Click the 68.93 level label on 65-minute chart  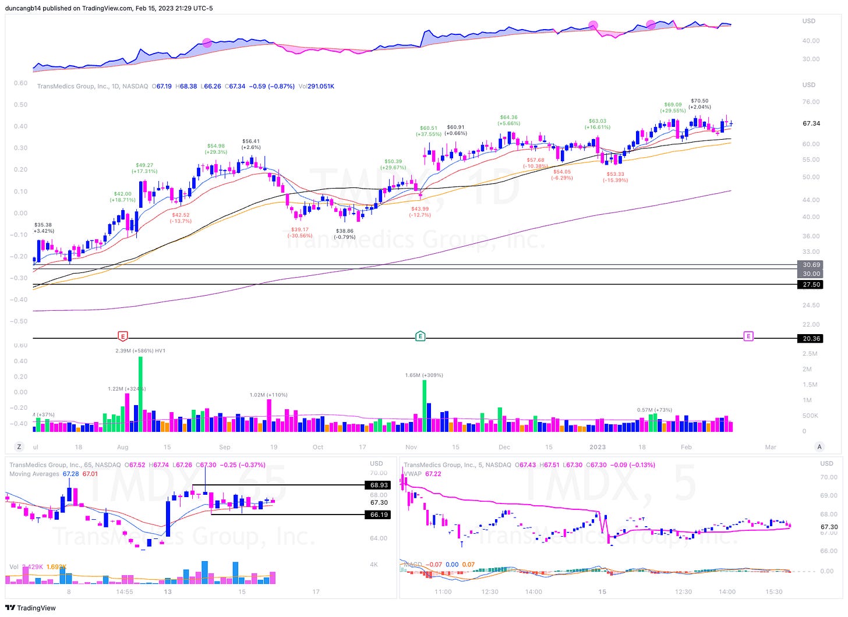379,485
